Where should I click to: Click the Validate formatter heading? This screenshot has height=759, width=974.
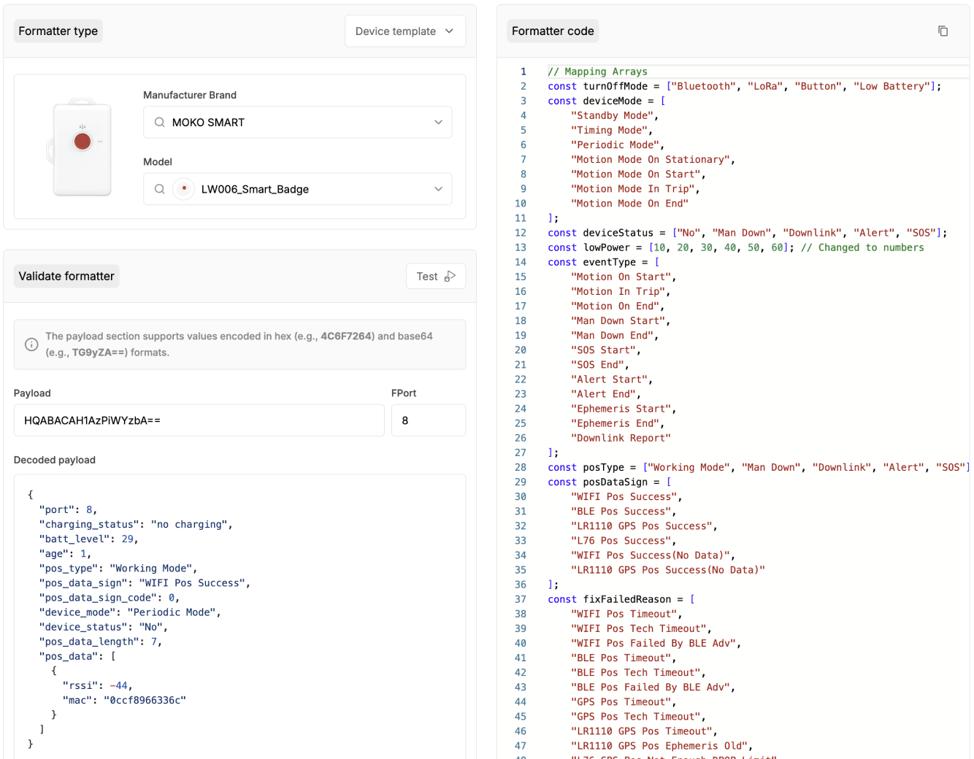click(x=66, y=276)
